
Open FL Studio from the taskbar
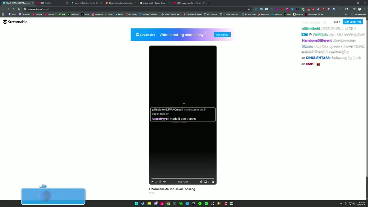(219, 204)
